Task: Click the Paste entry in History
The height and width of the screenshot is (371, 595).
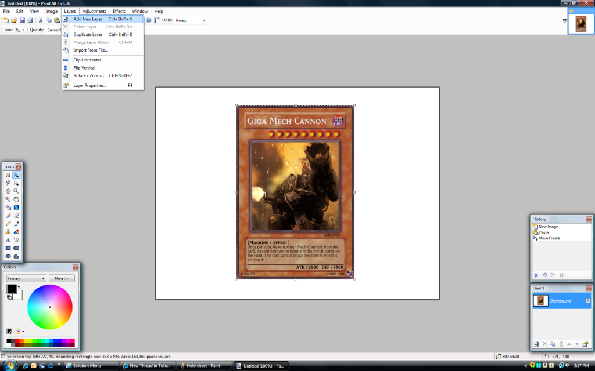Action: pyautogui.click(x=543, y=232)
